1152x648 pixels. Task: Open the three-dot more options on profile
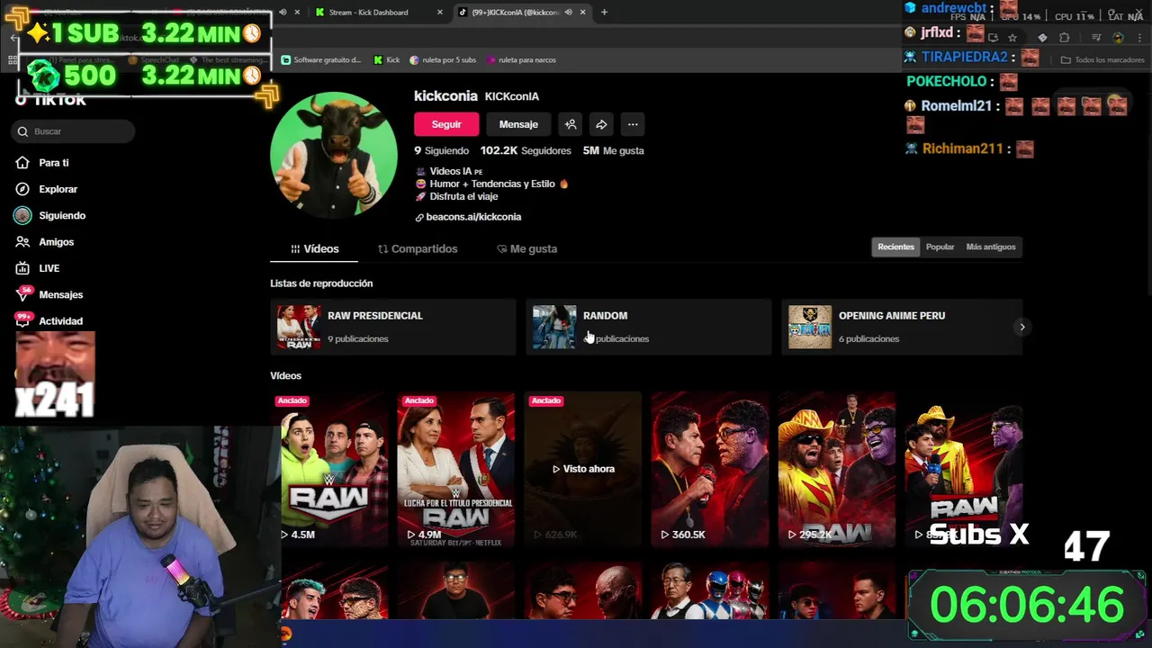(x=633, y=124)
